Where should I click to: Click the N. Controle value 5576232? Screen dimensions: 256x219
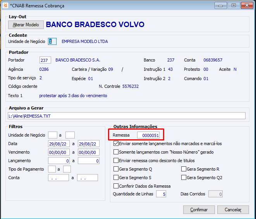point(131,86)
